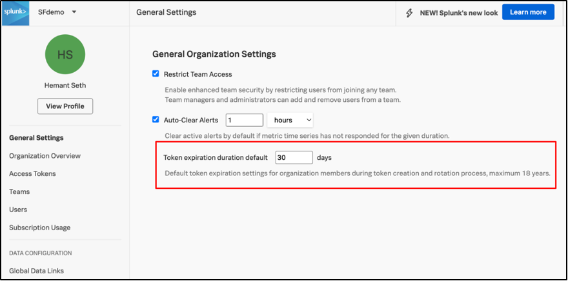
Task: Click the Splunk logo icon
Action: point(15,12)
